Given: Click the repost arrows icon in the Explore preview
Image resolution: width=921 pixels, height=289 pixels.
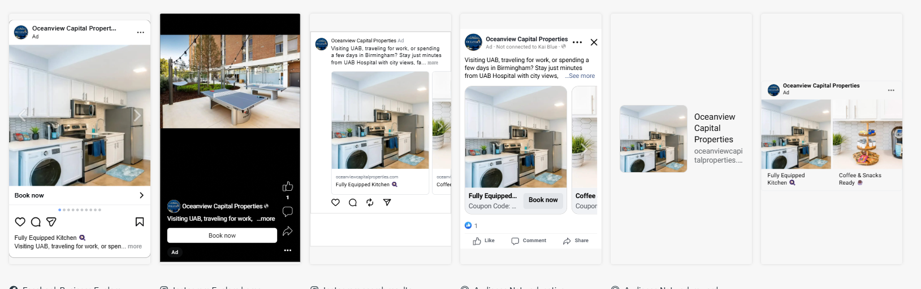Looking at the screenshot, I should 370,202.
